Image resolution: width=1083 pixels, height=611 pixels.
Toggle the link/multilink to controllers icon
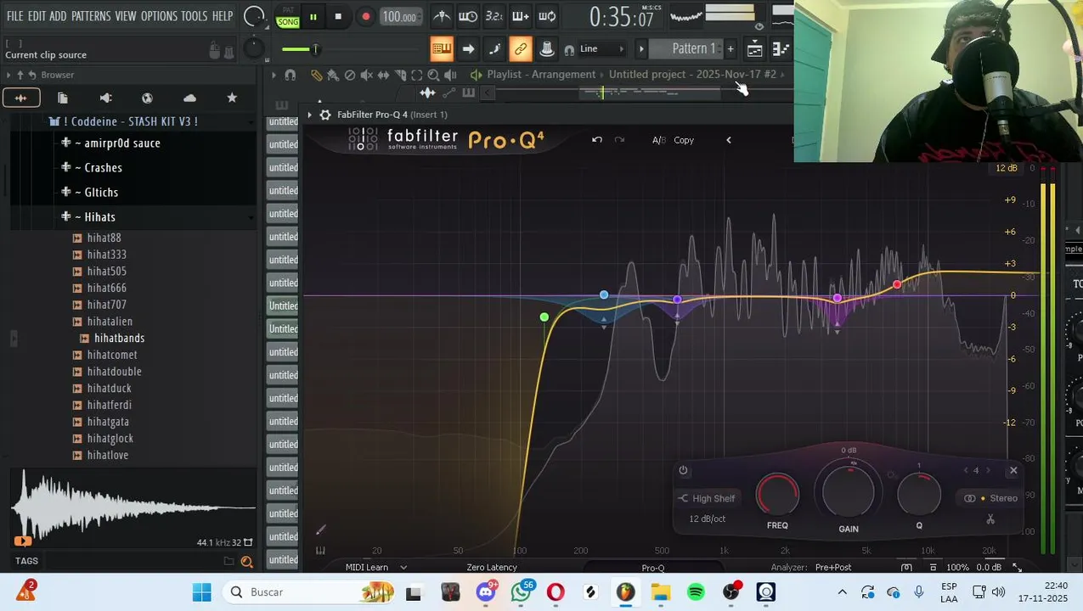pyautogui.click(x=521, y=49)
